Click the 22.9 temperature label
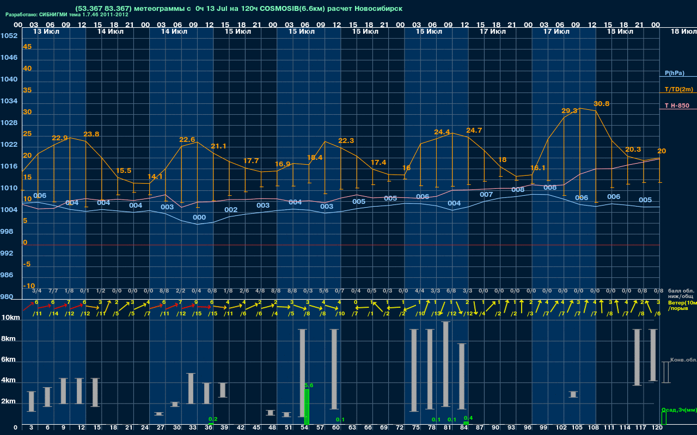The image size is (697, 435). click(x=60, y=138)
